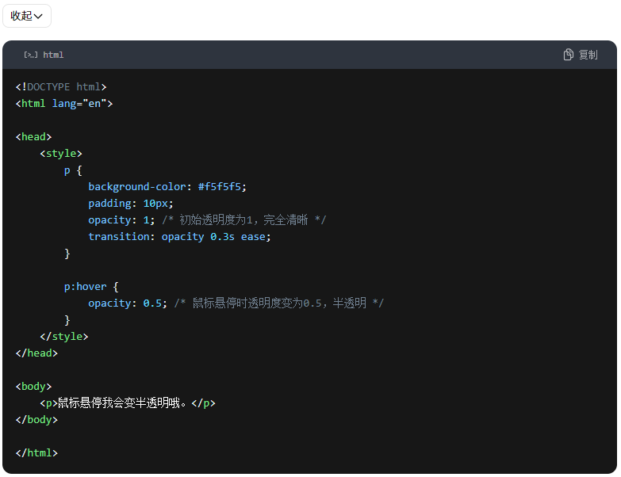The width and height of the screenshot is (621, 477).
Task: Click the lang="en" attribute
Action: pos(79,103)
